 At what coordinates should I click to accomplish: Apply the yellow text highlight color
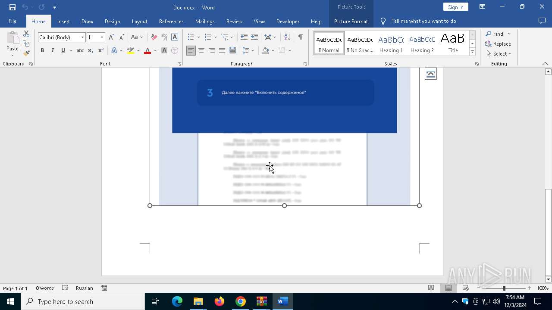click(131, 50)
